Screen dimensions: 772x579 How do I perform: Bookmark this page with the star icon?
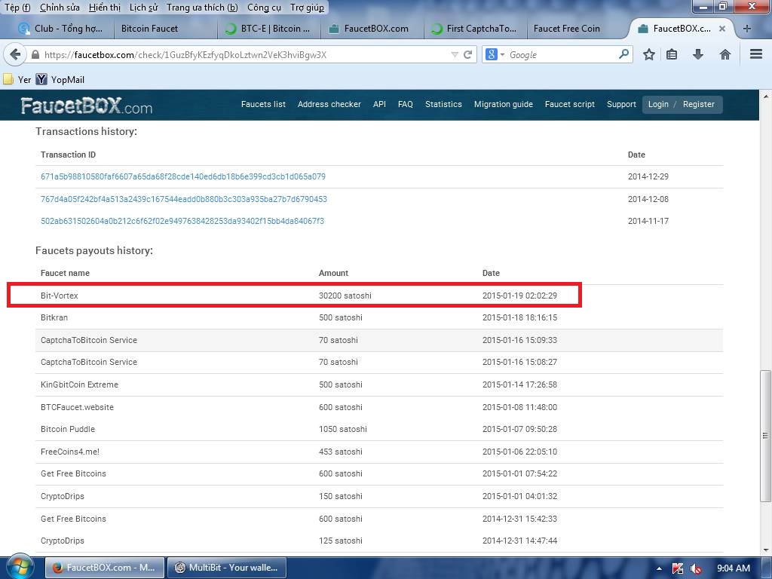(648, 55)
